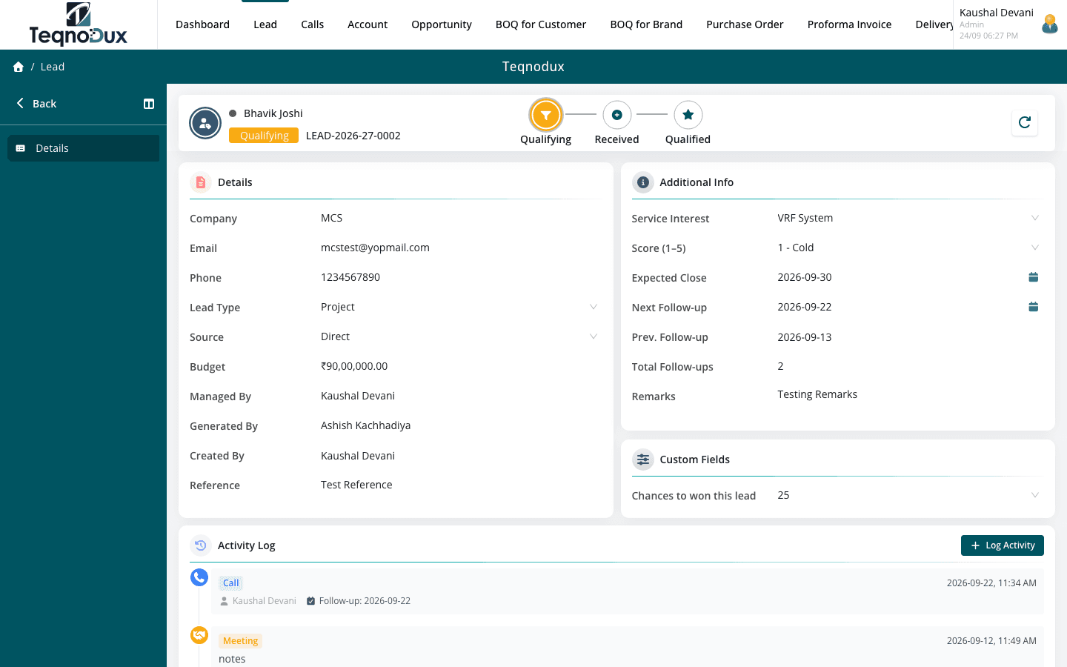
Task: Click the Back arrow chevron icon
Action: coord(20,103)
